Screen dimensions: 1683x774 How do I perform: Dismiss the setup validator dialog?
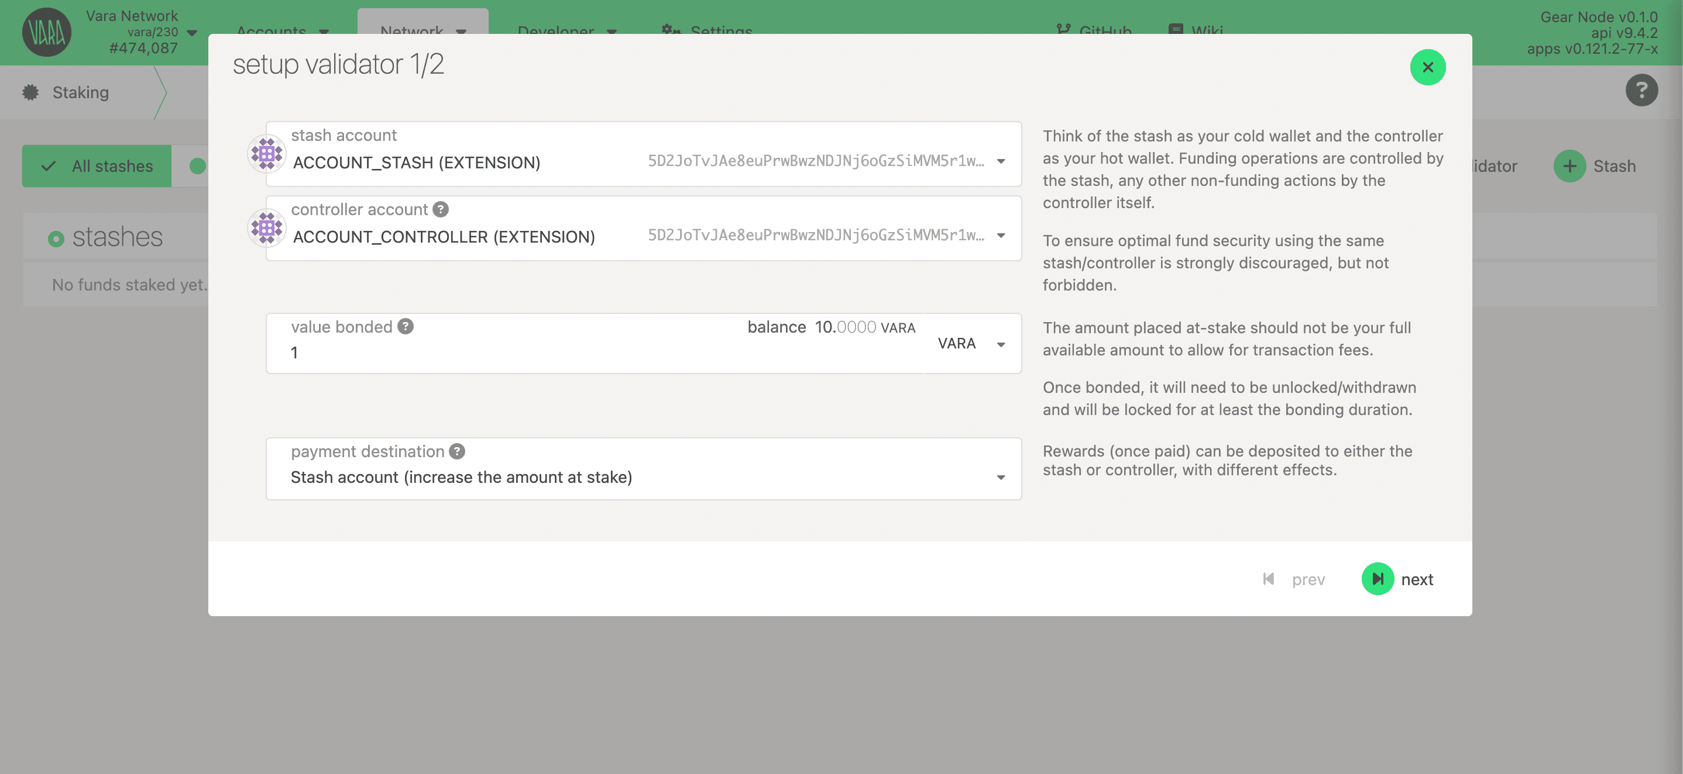click(1427, 67)
